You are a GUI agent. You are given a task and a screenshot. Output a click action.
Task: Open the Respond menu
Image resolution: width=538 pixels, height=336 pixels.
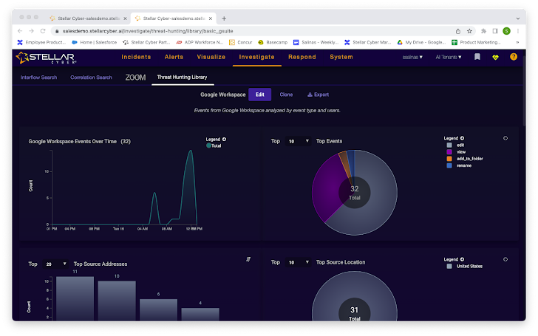pos(302,57)
